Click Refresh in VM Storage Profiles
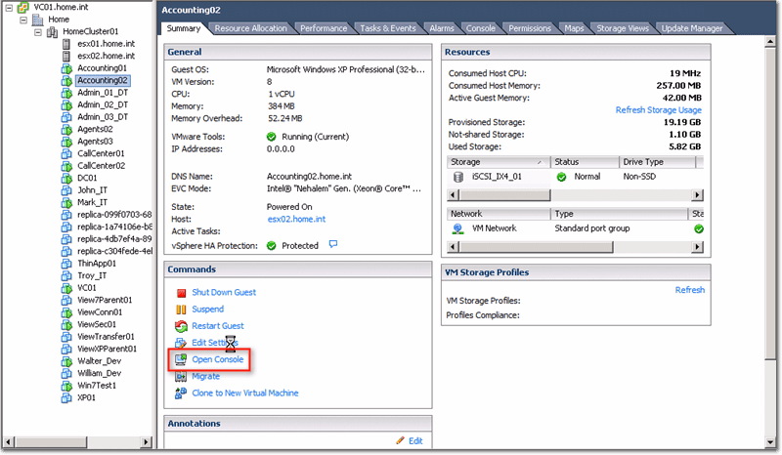Image resolution: width=782 pixels, height=455 pixels. coord(690,290)
